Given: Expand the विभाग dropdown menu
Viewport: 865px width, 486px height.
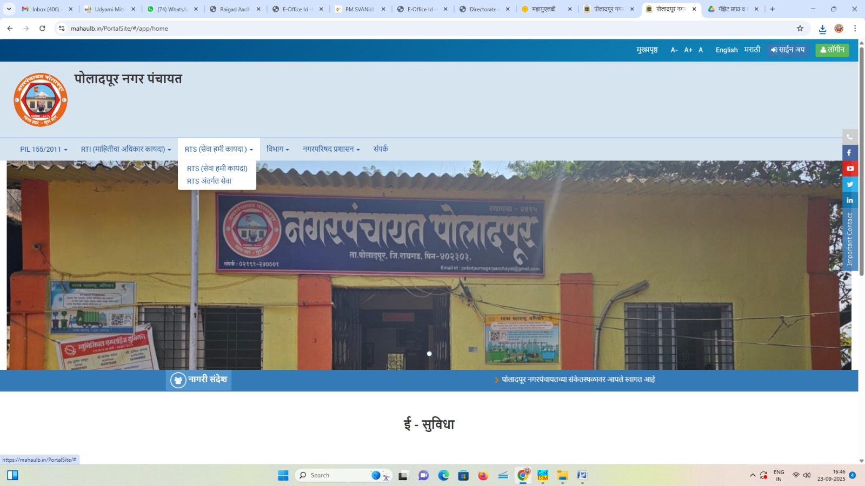Looking at the screenshot, I should pos(277,150).
